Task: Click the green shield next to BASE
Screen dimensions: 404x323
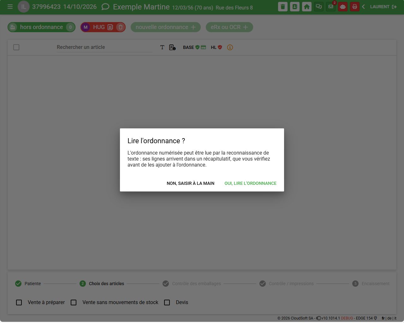Action: pos(197,47)
